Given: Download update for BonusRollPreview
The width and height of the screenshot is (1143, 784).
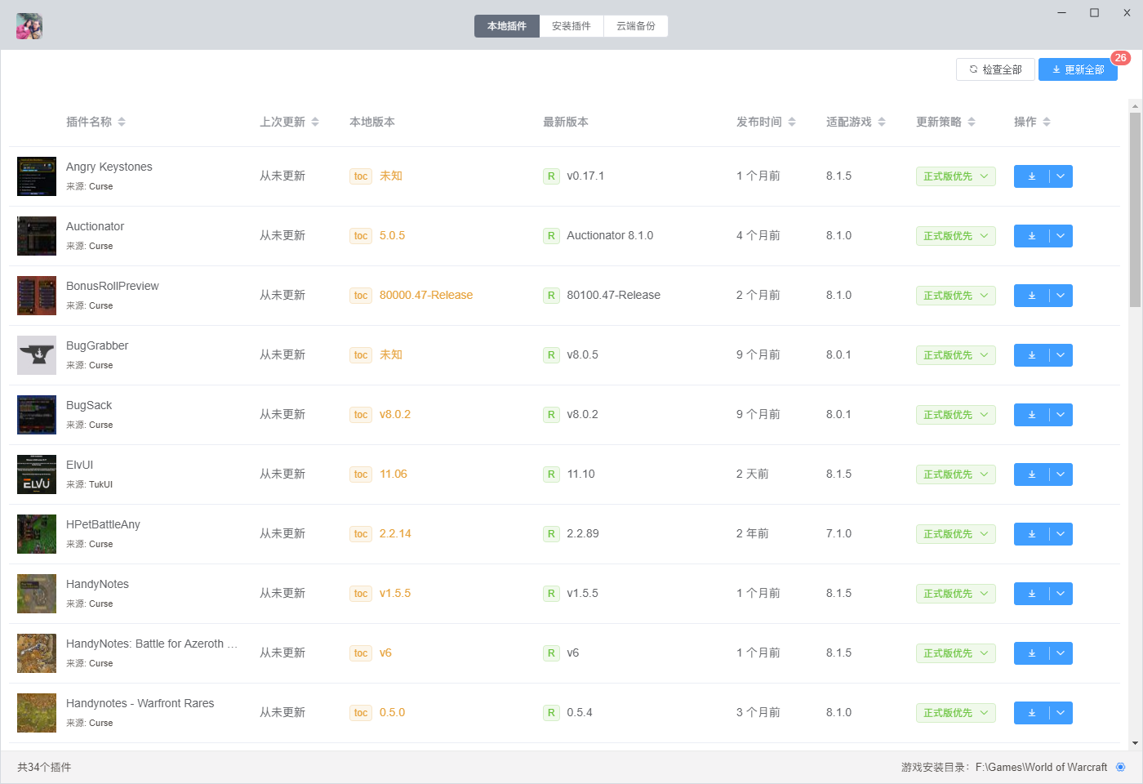Looking at the screenshot, I should (x=1031, y=296).
